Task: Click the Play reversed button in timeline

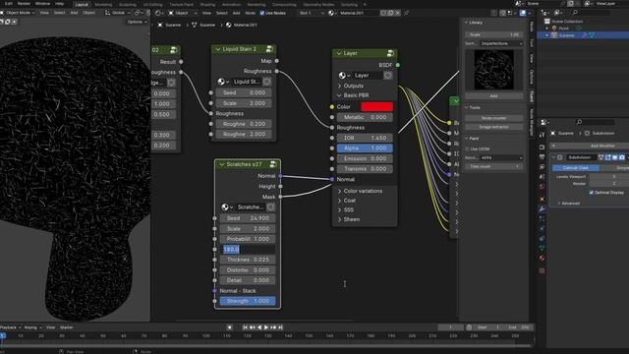Action: click(259, 327)
